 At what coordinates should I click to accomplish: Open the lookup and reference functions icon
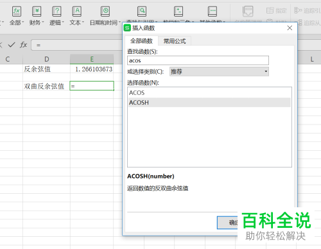(x=142, y=12)
